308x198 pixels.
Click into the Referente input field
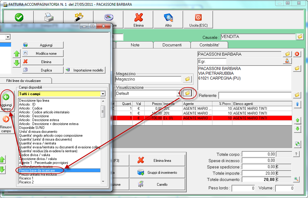point(255,95)
